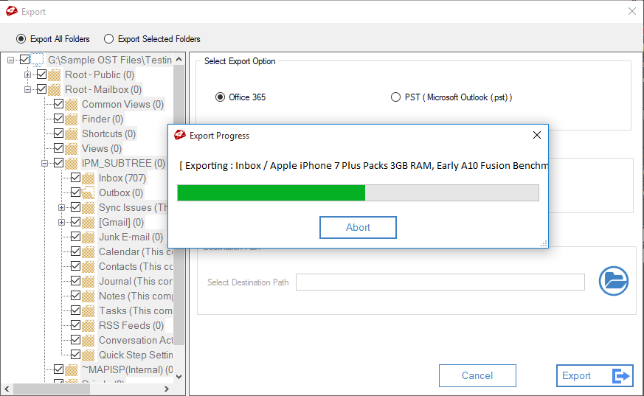Screen dimensions: 644x396
Task: Click the Export button
Action: (x=595, y=375)
